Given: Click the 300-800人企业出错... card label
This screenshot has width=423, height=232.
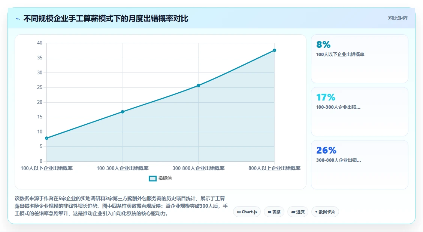Looking at the screenshot, I should click(339, 160).
